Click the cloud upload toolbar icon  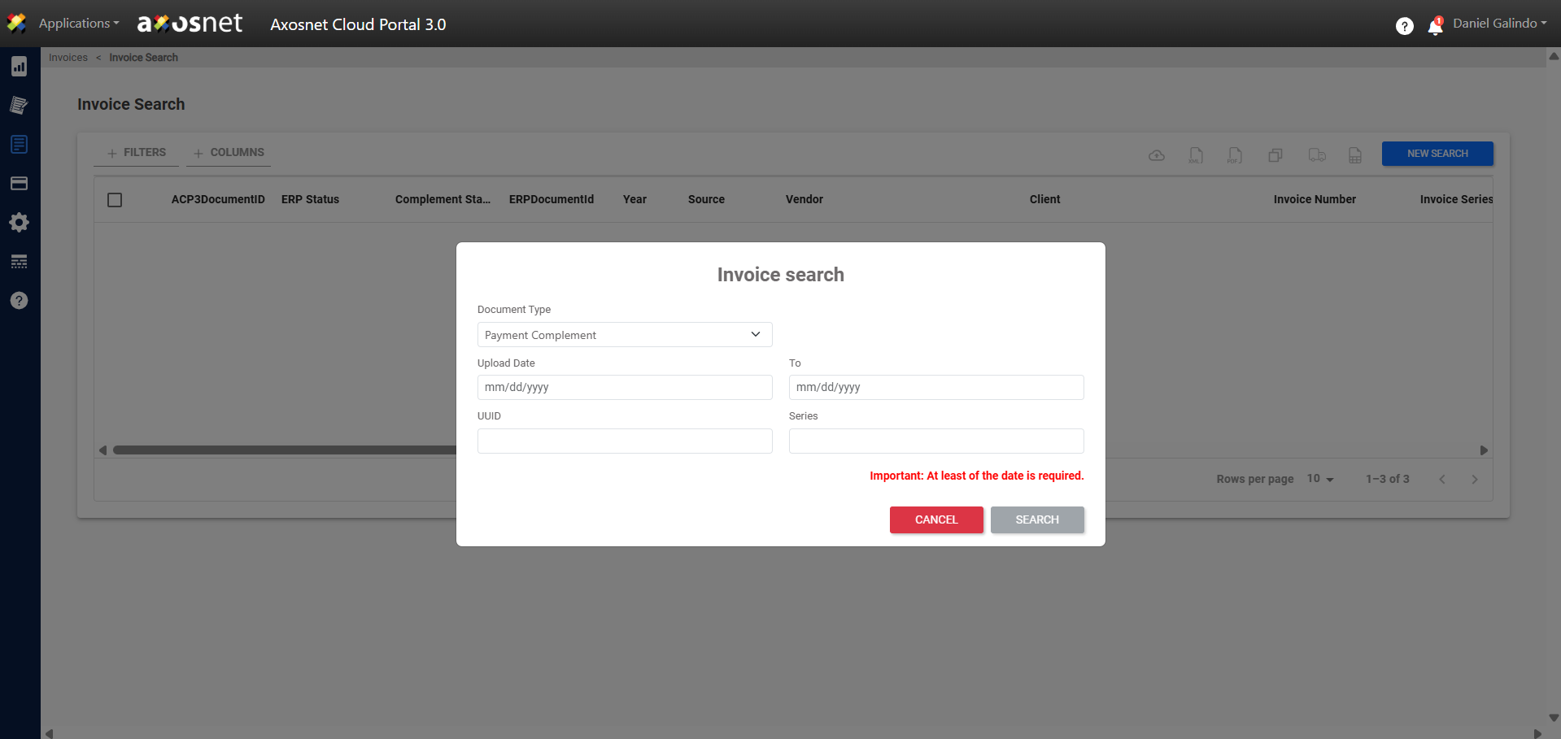click(x=1157, y=155)
